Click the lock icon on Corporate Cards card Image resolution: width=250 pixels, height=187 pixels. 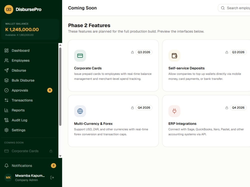coord(132,52)
